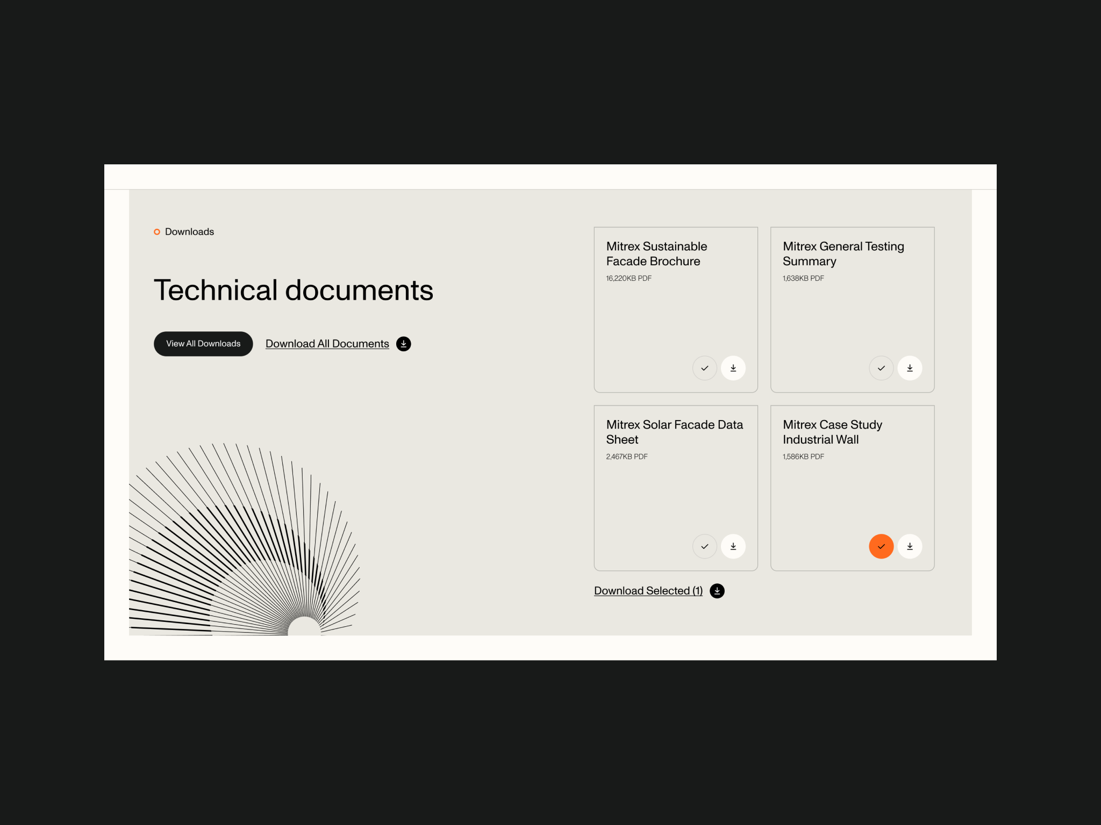Download the Case Study Industrial Wall PDF
The image size is (1101, 825).
point(910,546)
